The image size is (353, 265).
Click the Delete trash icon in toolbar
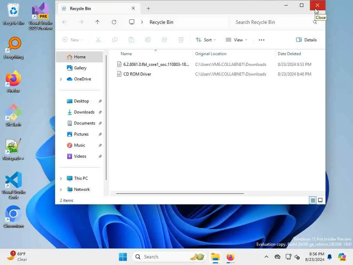coord(181,40)
